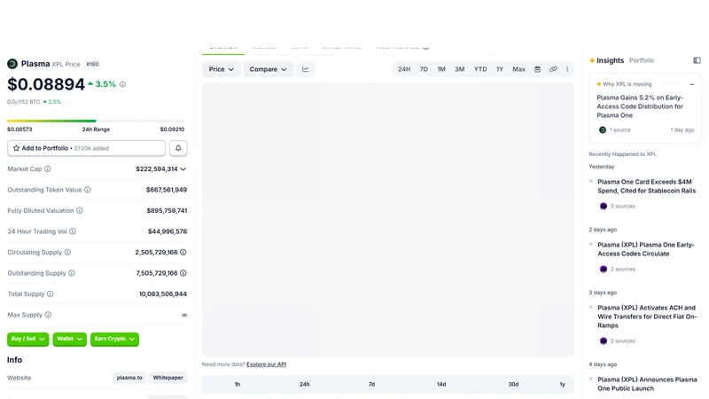The width and height of the screenshot is (709, 399).
Task: Click the 7d column header
Action: [371, 384]
